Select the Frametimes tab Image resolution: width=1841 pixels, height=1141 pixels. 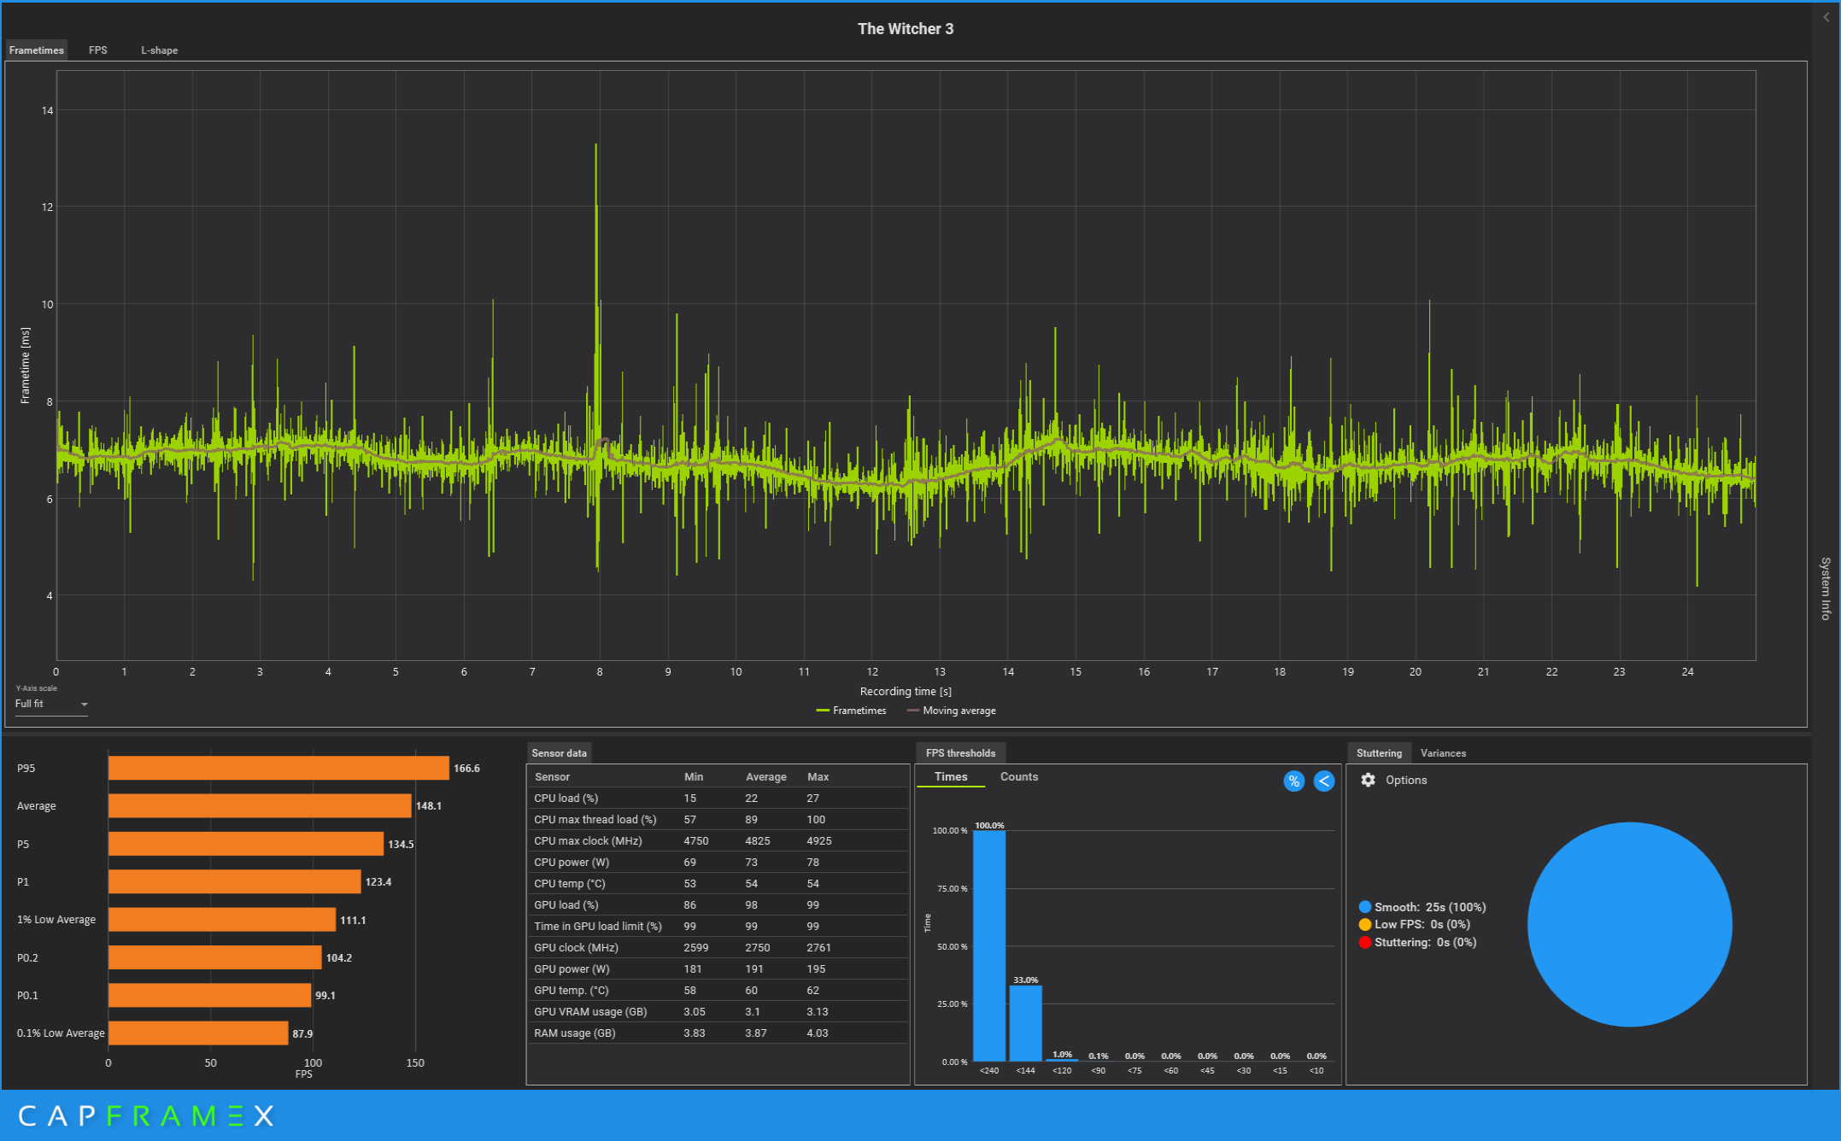(x=37, y=50)
